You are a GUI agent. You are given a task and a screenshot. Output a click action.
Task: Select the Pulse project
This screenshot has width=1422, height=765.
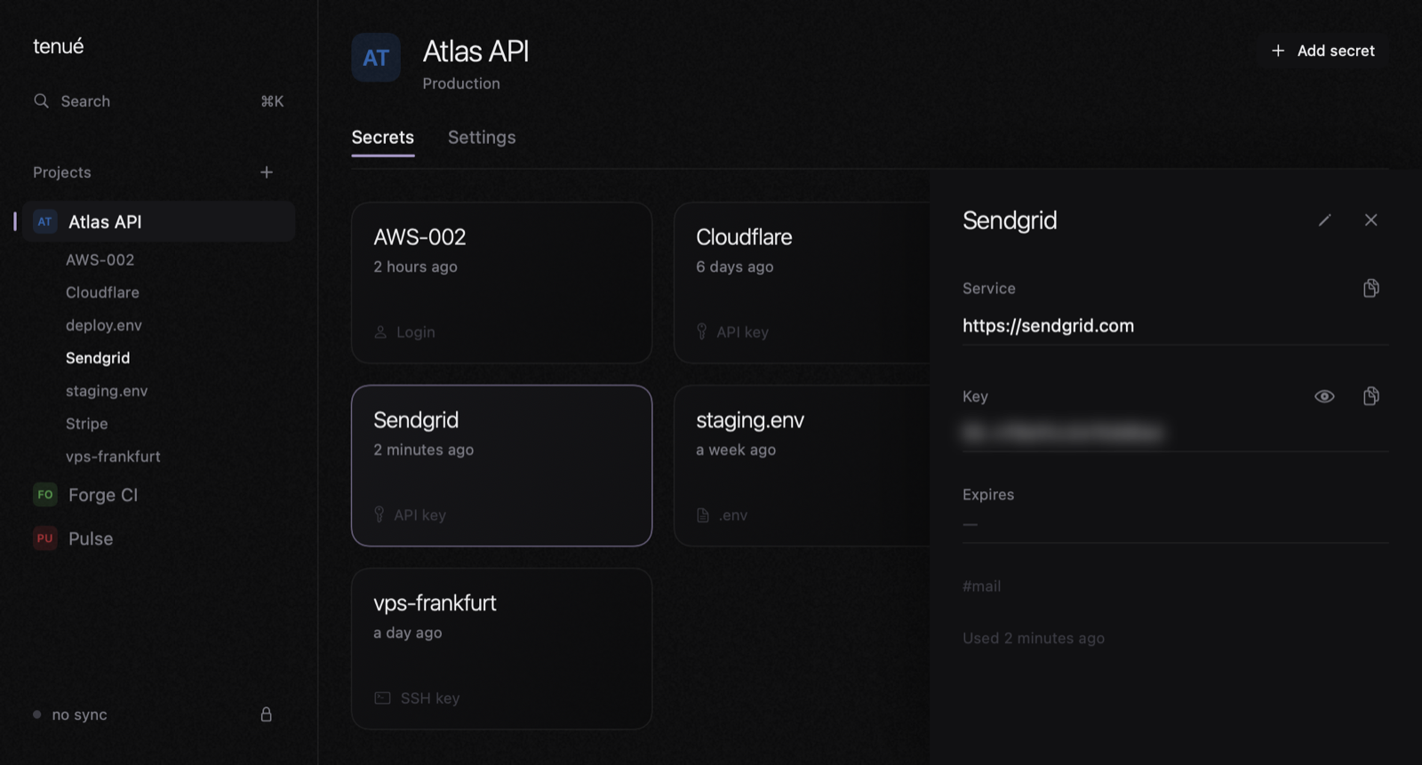pyautogui.click(x=91, y=538)
